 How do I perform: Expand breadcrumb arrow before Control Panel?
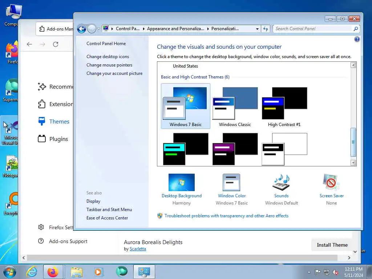(x=112, y=29)
